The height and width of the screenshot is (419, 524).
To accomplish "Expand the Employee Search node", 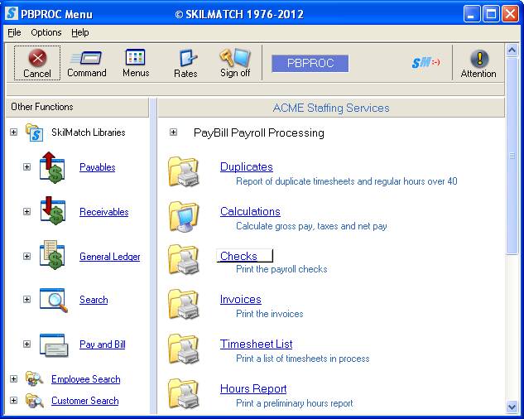I will tap(14, 378).
